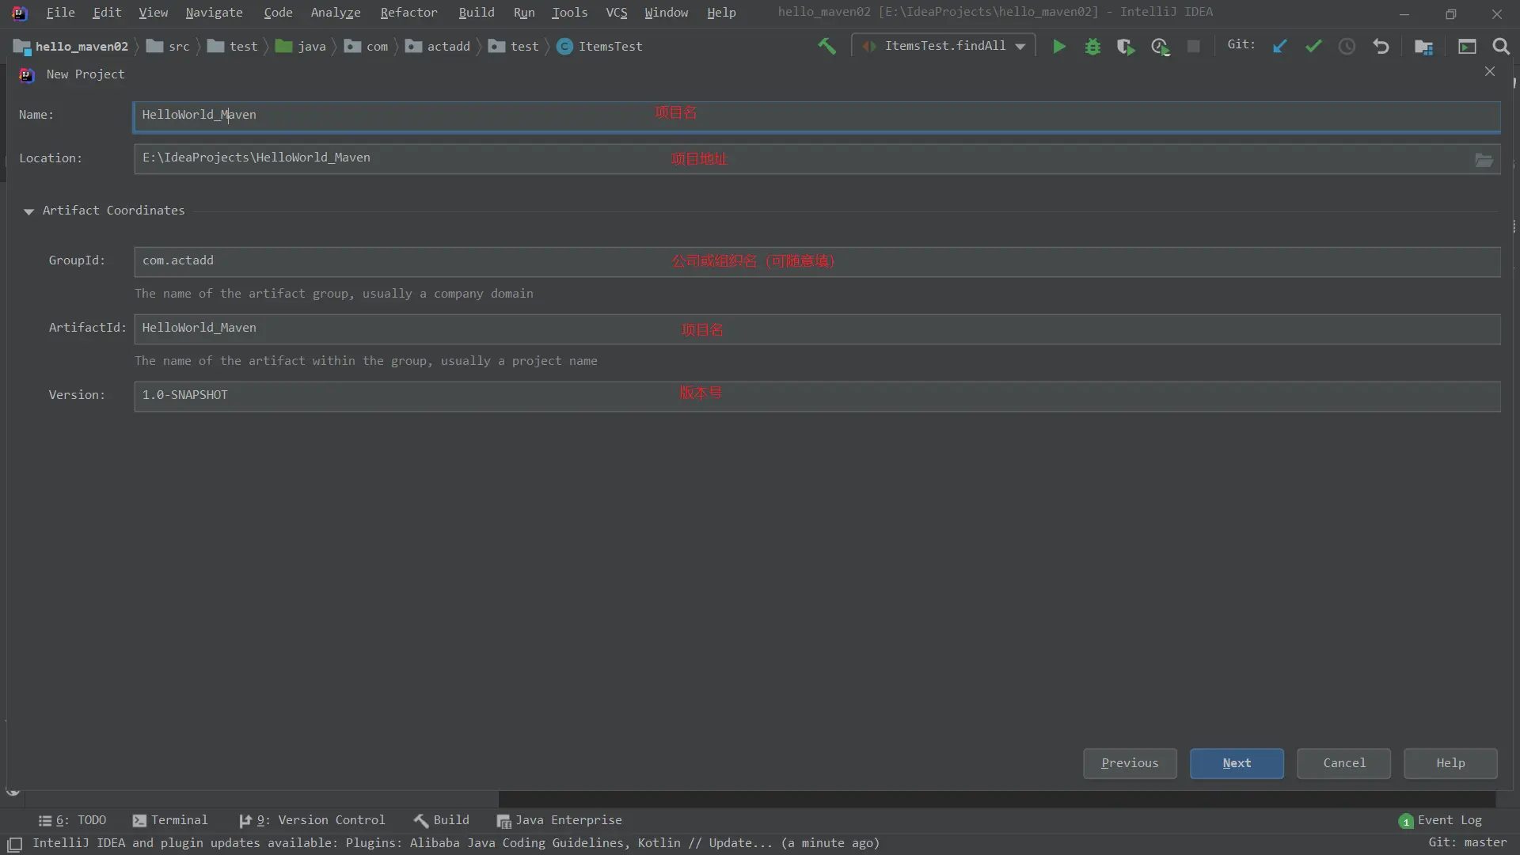Run with Coverage icon
The height and width of the screenshot is (855, 1520).
[x=1126, y=47]
